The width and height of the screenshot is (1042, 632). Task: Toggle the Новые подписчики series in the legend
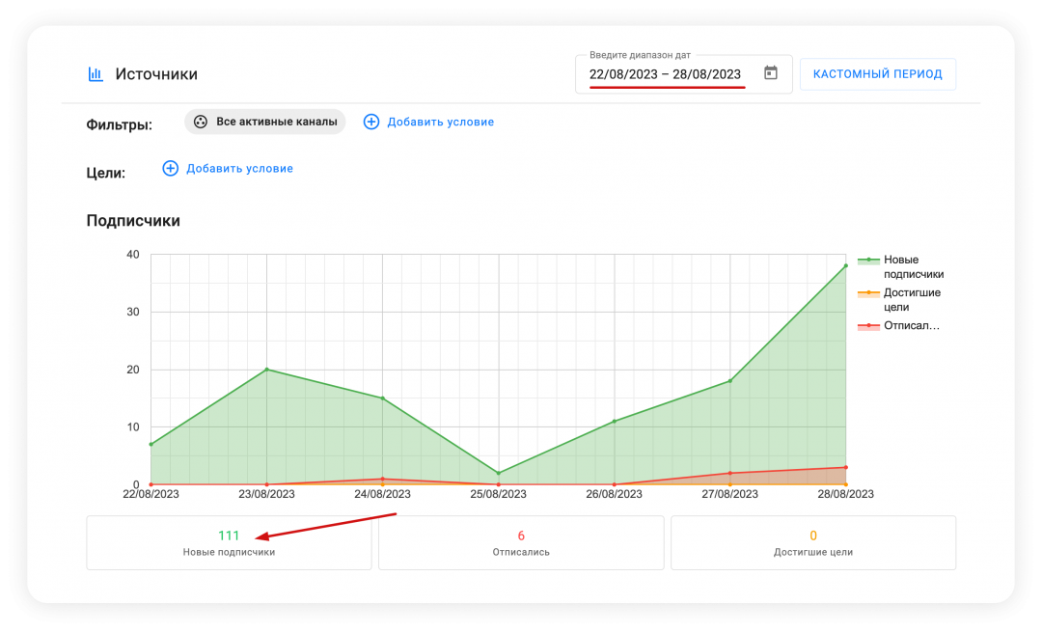tap(900, 266)
